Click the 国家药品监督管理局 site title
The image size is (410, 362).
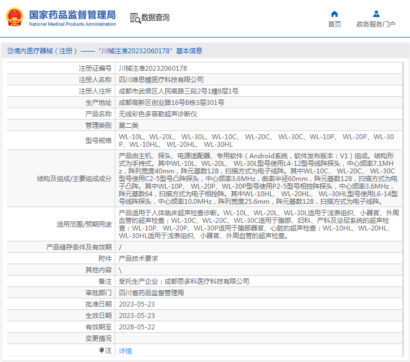(72, 15)
